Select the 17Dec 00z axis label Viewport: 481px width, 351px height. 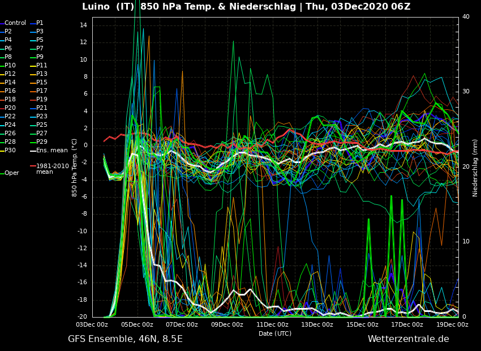[x=407, y=324]
